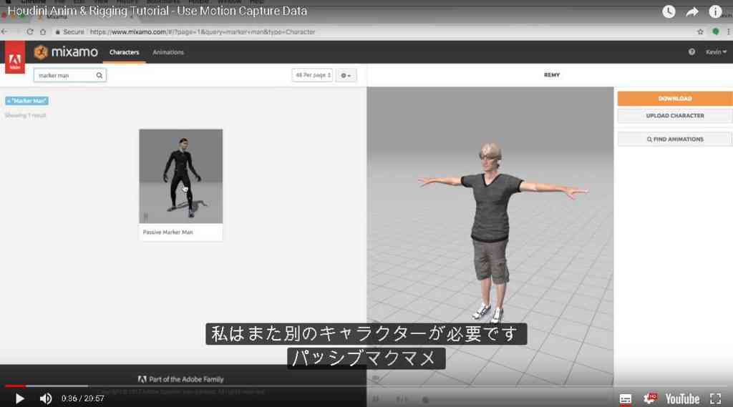Select the Characters tab
733x407 pixels.
[125, 52]
